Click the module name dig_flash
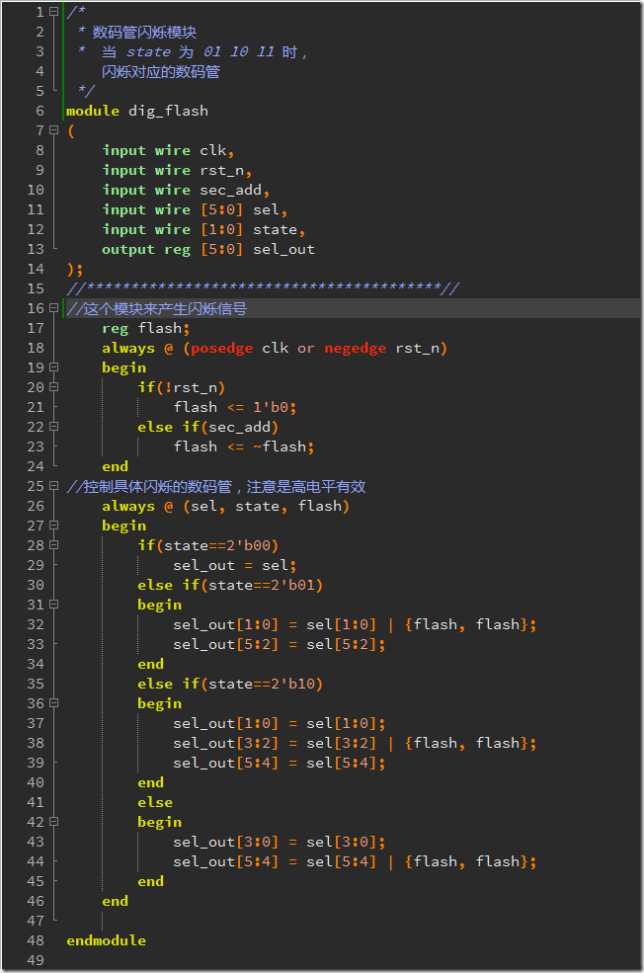Screen dimensions: 644x973 tap(168, 111)
